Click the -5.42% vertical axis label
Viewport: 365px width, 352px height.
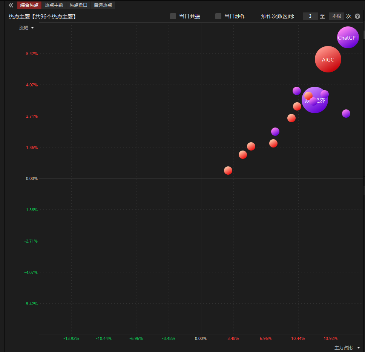click(31, 304)
